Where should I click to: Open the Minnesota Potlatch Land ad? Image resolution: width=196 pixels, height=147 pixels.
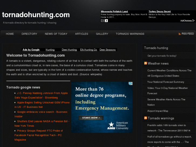(x=114, y=12)
